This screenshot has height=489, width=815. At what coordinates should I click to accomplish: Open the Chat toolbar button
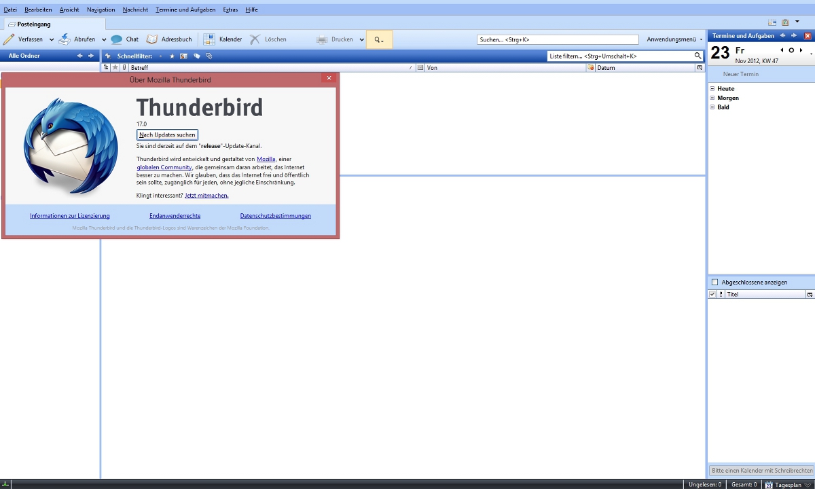125,39
